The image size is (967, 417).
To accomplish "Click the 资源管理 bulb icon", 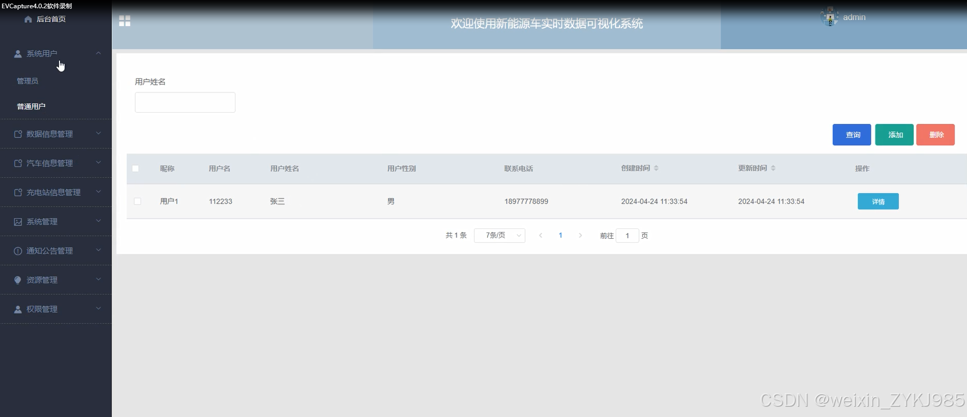I will click(18, 280).
